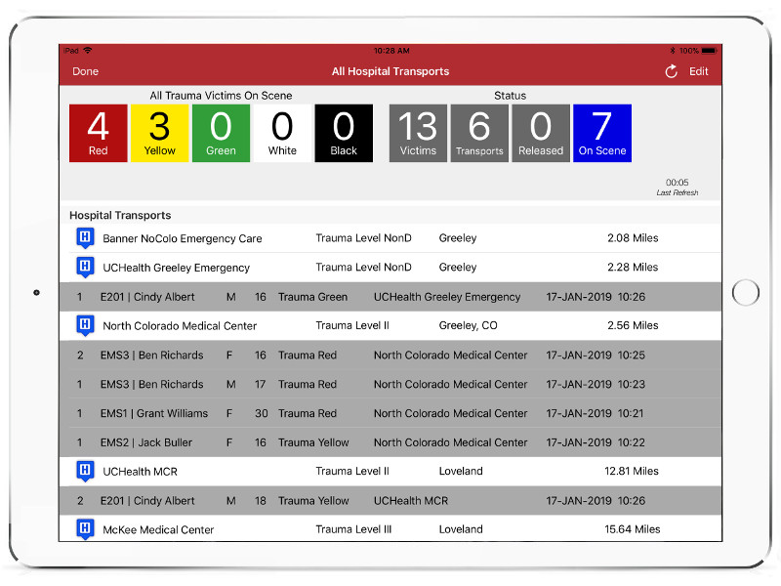Select the Black trauma victims tile
Screen dimensions: 781x586
344,133
